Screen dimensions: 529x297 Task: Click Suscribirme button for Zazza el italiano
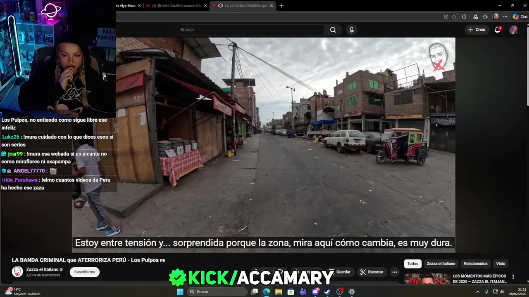coord(85,272)
